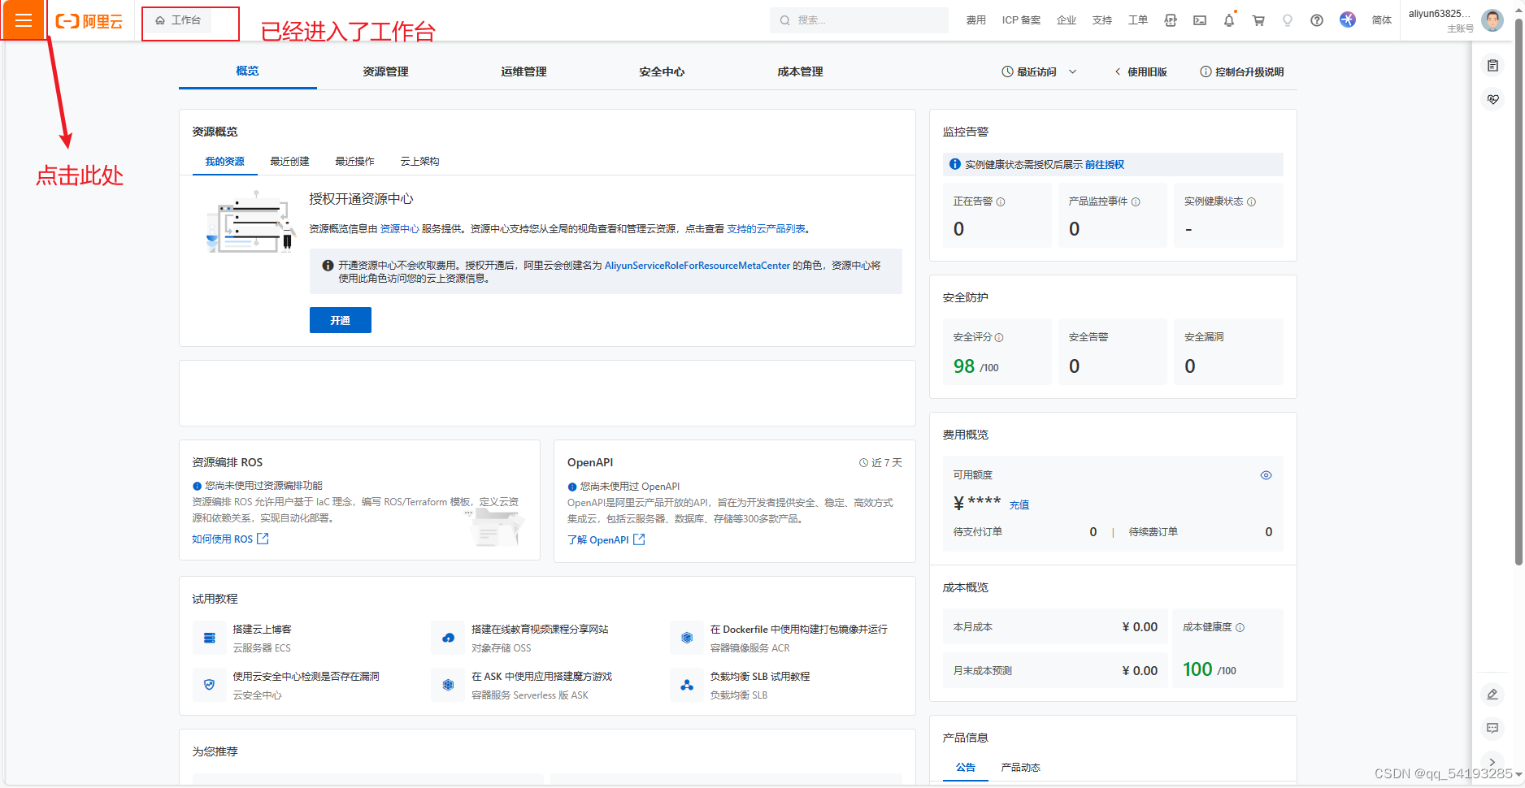Screen dimensions: 1525x788
Task: Open 在 Dockerfile 中使用构建打包镜像并运行 tutorial
Action: tap(798, 630)
